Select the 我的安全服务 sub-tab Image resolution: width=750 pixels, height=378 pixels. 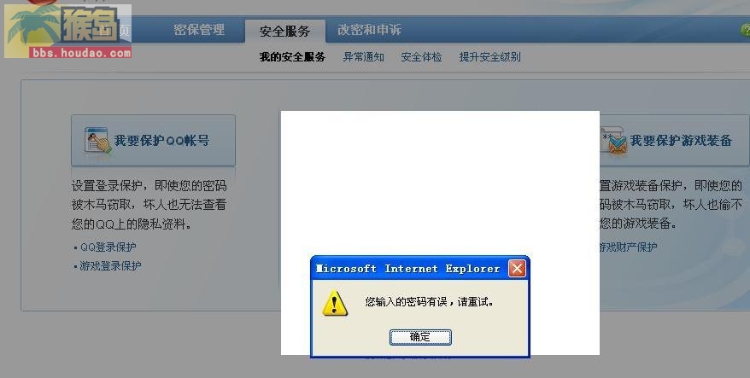click(292, 57)
